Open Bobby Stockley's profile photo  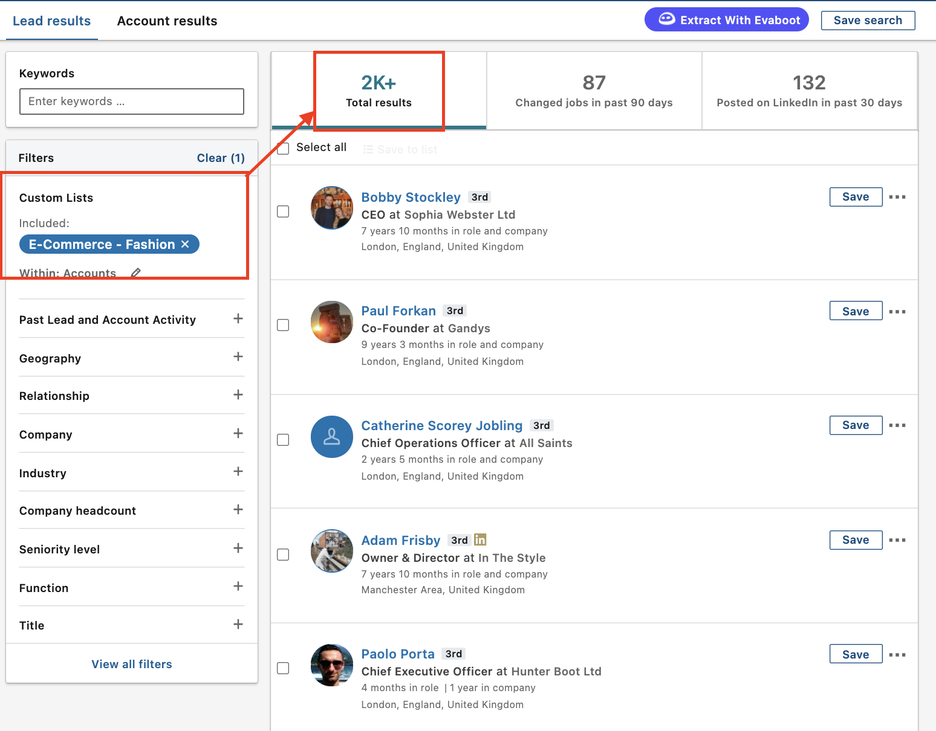pos(332,208)
